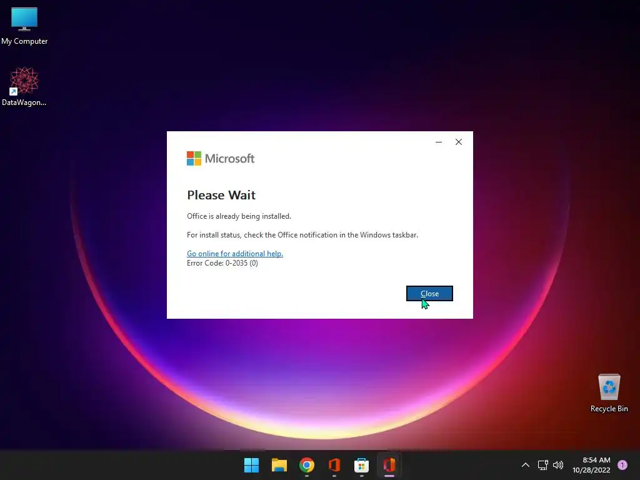640x480 pixels.
Task: Open the Windows Start menu
Action: click(251, 465)
